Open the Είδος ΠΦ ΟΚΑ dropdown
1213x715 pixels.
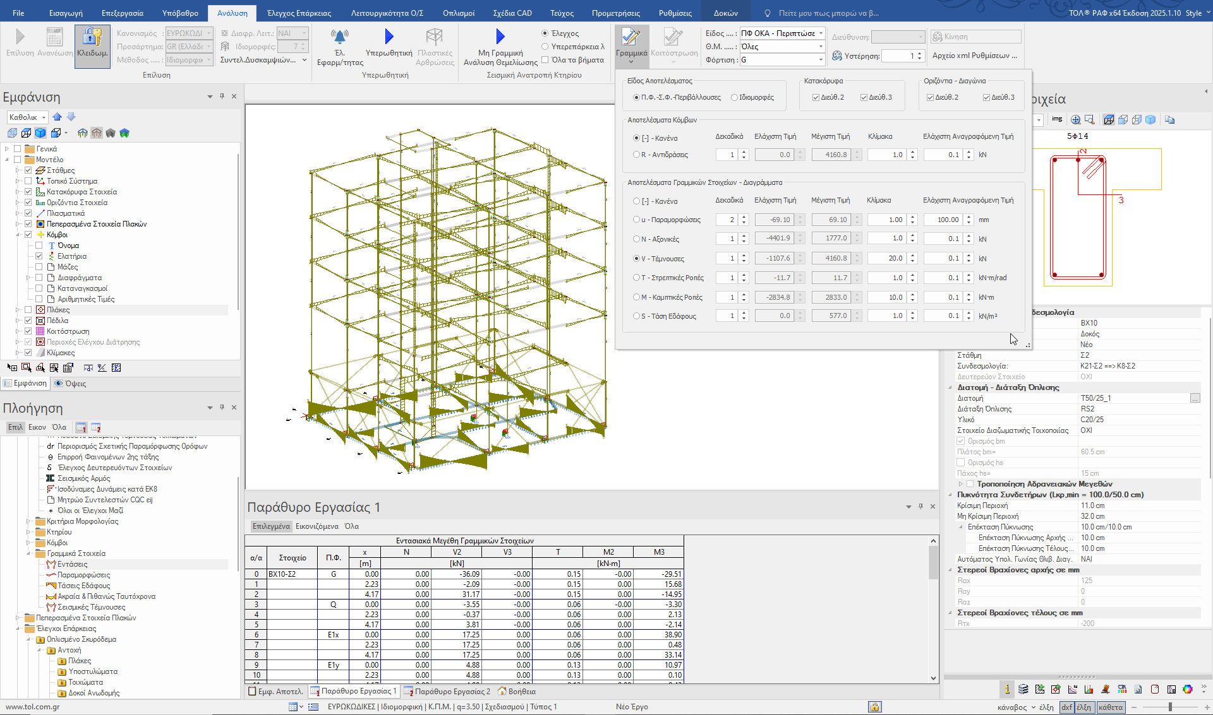[x=821, y=33]
